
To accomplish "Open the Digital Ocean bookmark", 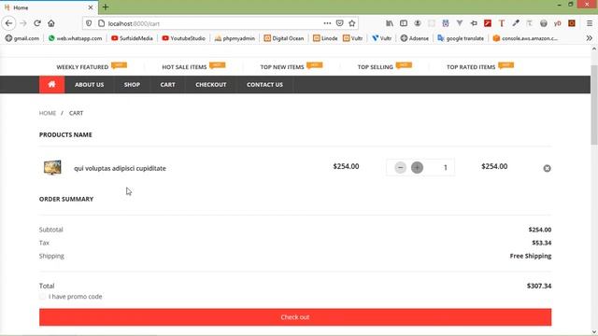I will [284, 38].
